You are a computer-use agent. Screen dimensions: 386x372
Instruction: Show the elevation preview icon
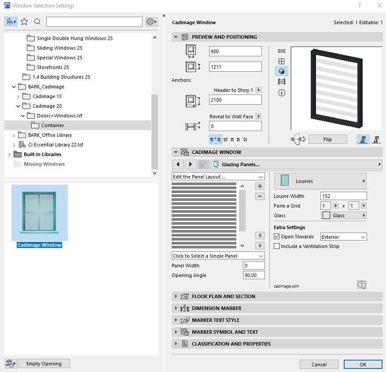tap(281, 82)
